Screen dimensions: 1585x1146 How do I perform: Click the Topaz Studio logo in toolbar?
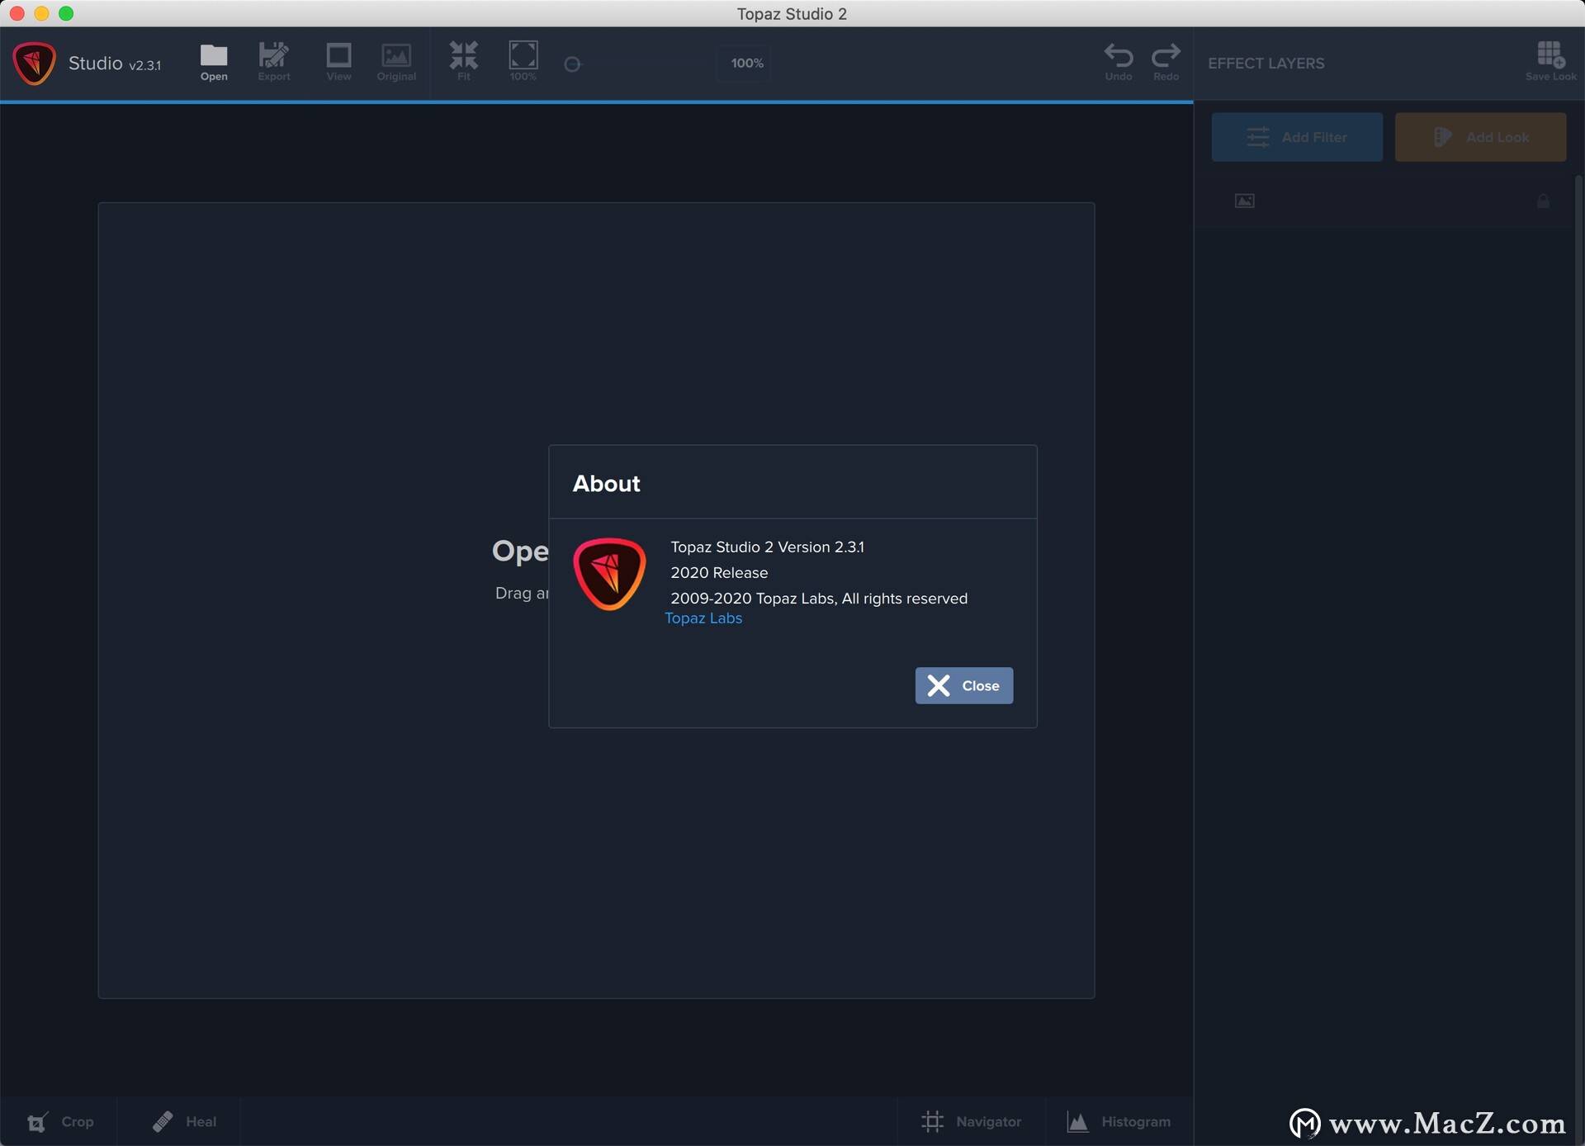coord(34,64)
